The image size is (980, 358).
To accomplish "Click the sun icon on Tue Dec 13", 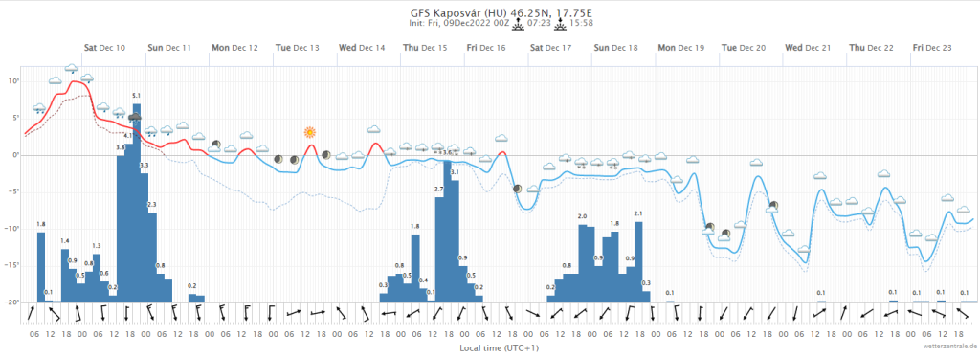I will tap(310, 132).
